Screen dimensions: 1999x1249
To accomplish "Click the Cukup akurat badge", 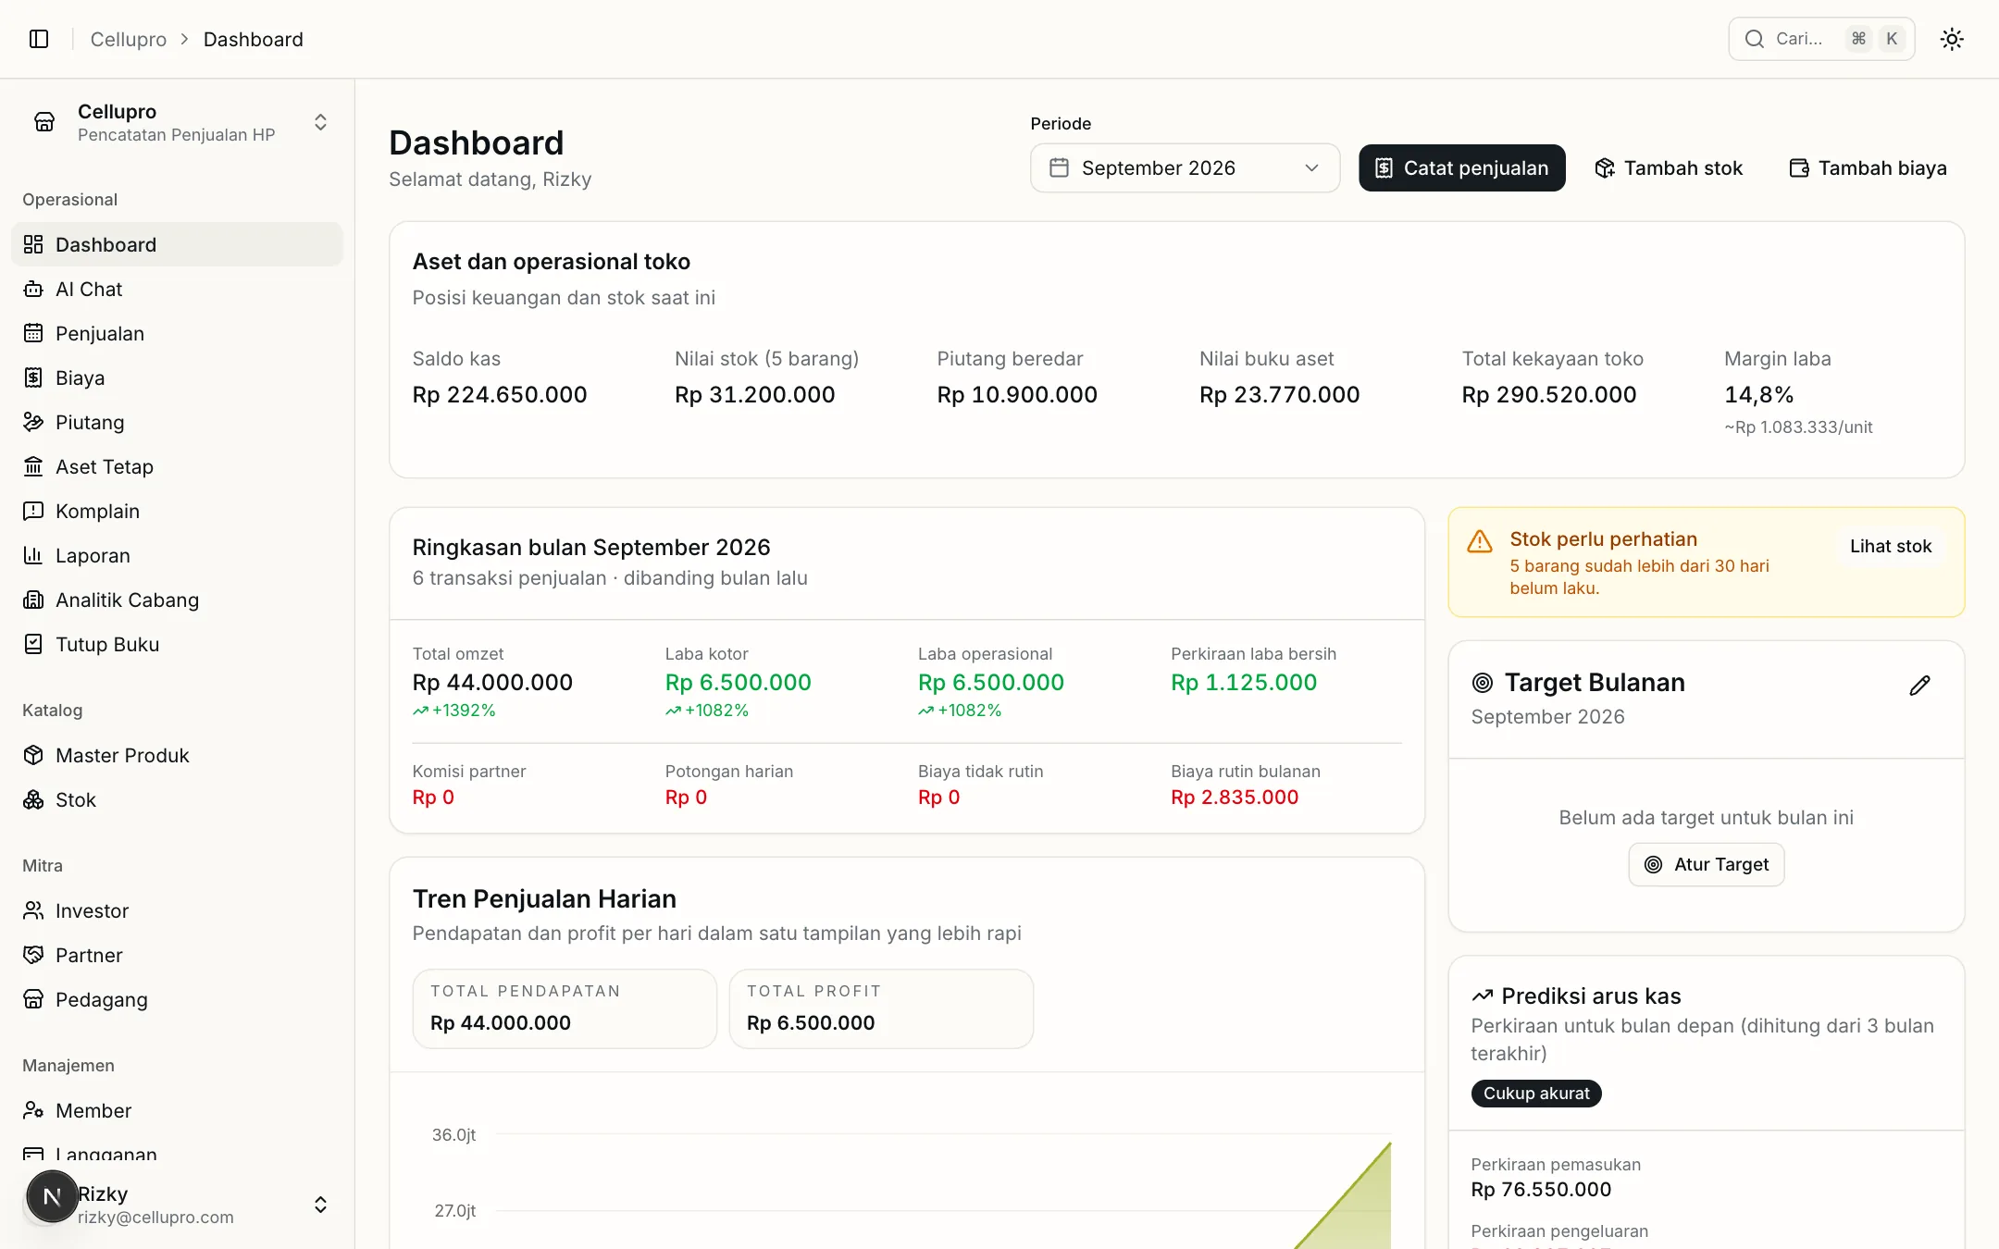I will 1536,1093.
